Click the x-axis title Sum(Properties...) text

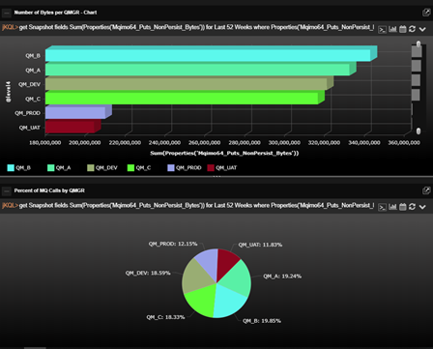224,153
